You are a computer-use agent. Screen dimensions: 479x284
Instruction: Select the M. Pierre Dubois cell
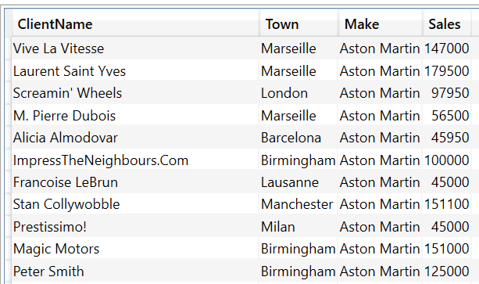135,116
